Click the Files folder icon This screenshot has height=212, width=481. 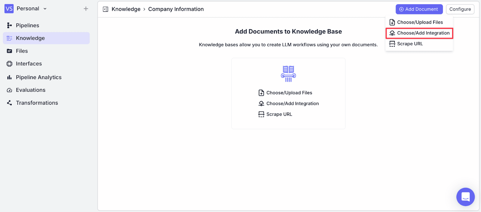point(10,51)
